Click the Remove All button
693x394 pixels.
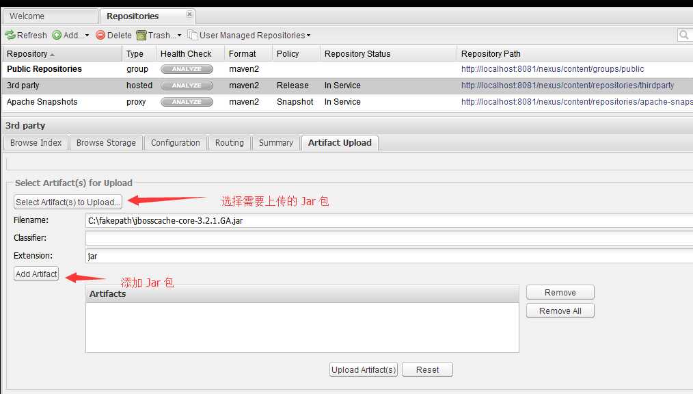pyautogui.click(x=560, y=311)
